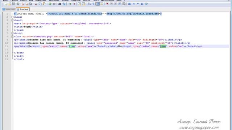Click the Copy toolbar icon
Screen dimensions: 232x130
[x=40, y=4]
